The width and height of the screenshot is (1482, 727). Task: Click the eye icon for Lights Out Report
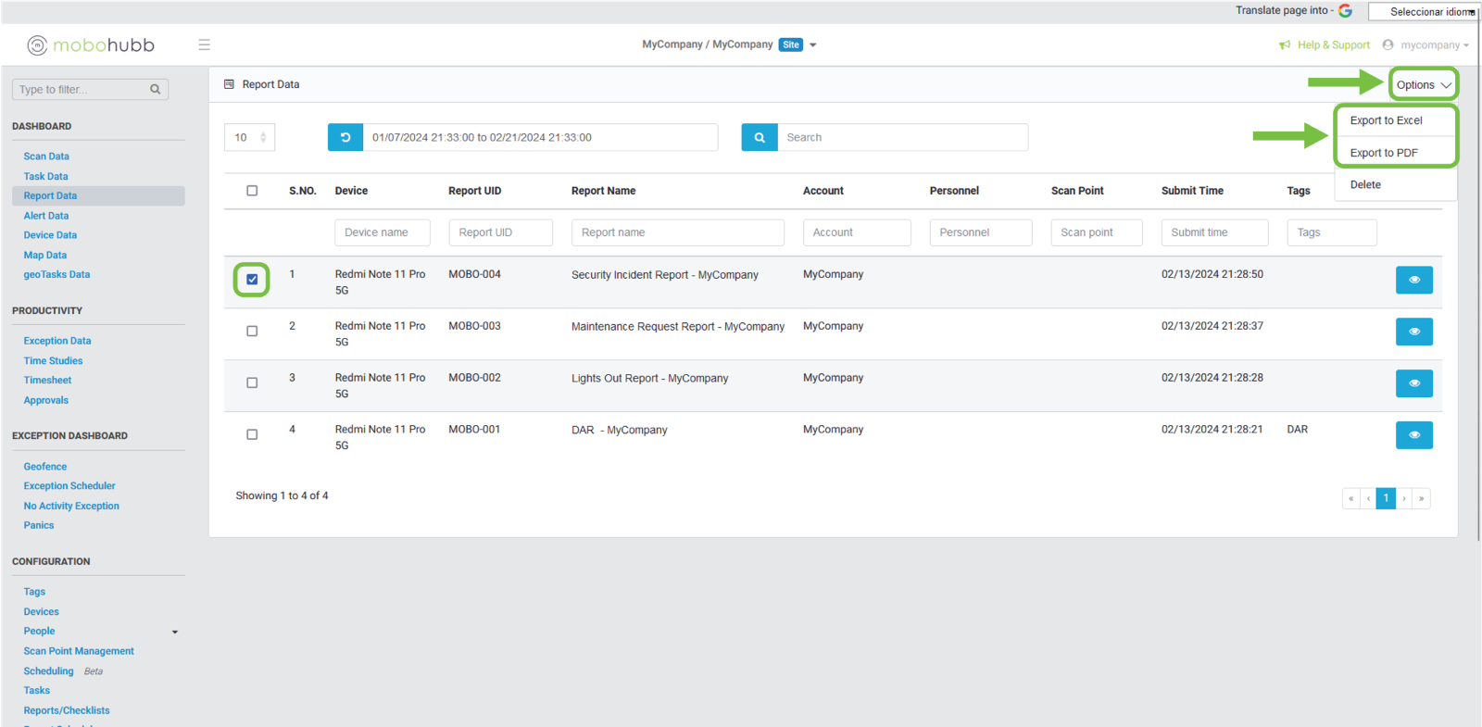[1413, 383]
